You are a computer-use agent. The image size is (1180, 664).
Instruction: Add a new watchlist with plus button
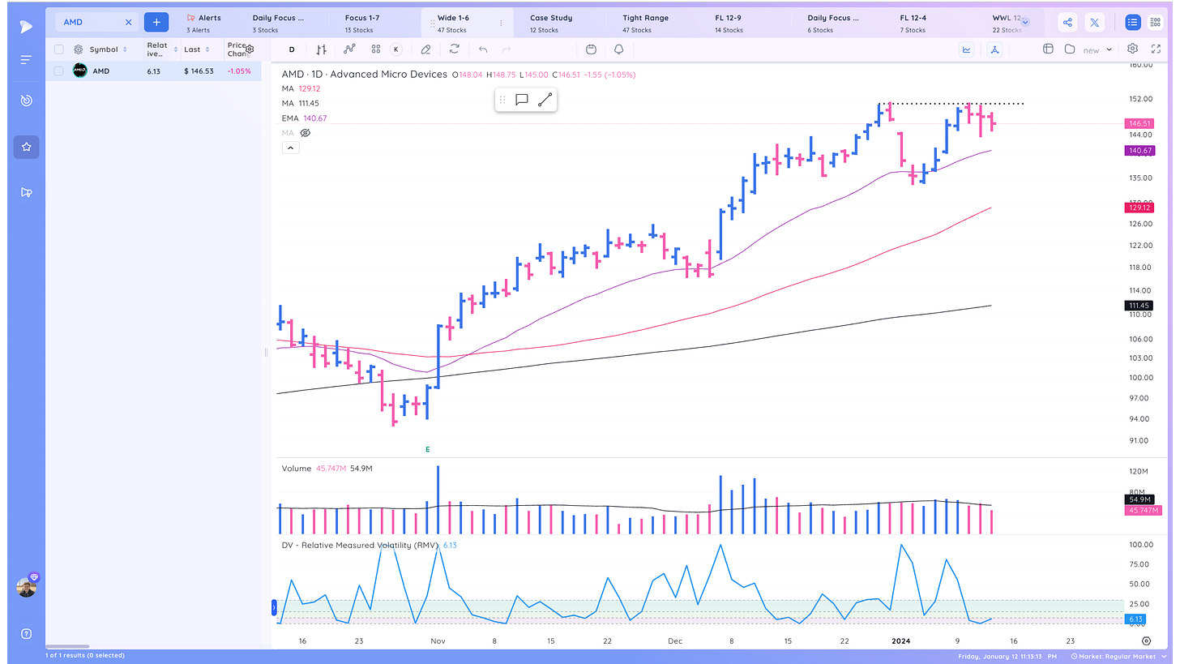coord(156,23)
